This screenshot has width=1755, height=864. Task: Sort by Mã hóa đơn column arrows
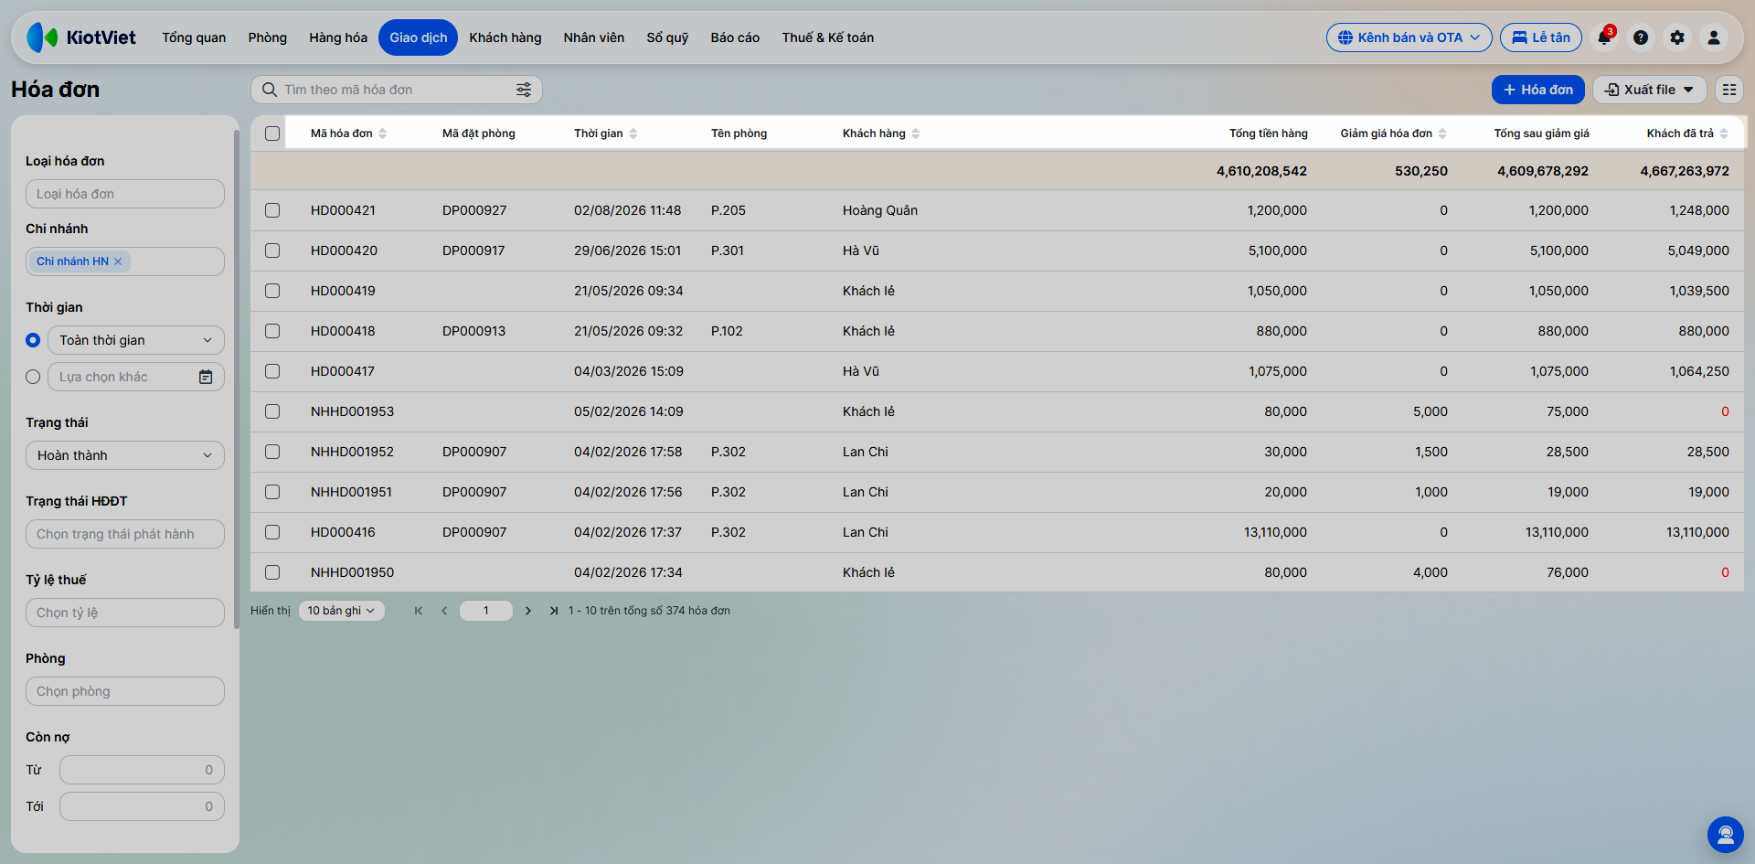[x=383, y=133]
